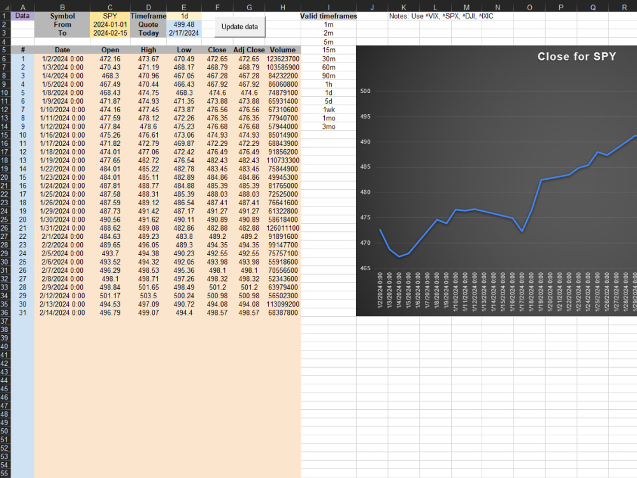Select column H header
This screenshot has width=637, height=478.
pyautogui.click(x=283, y=7)
